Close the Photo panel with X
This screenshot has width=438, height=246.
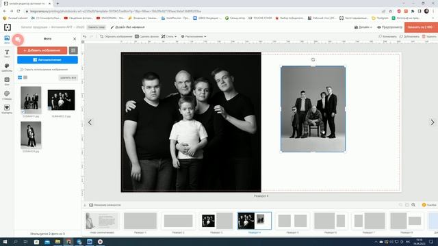75,39
